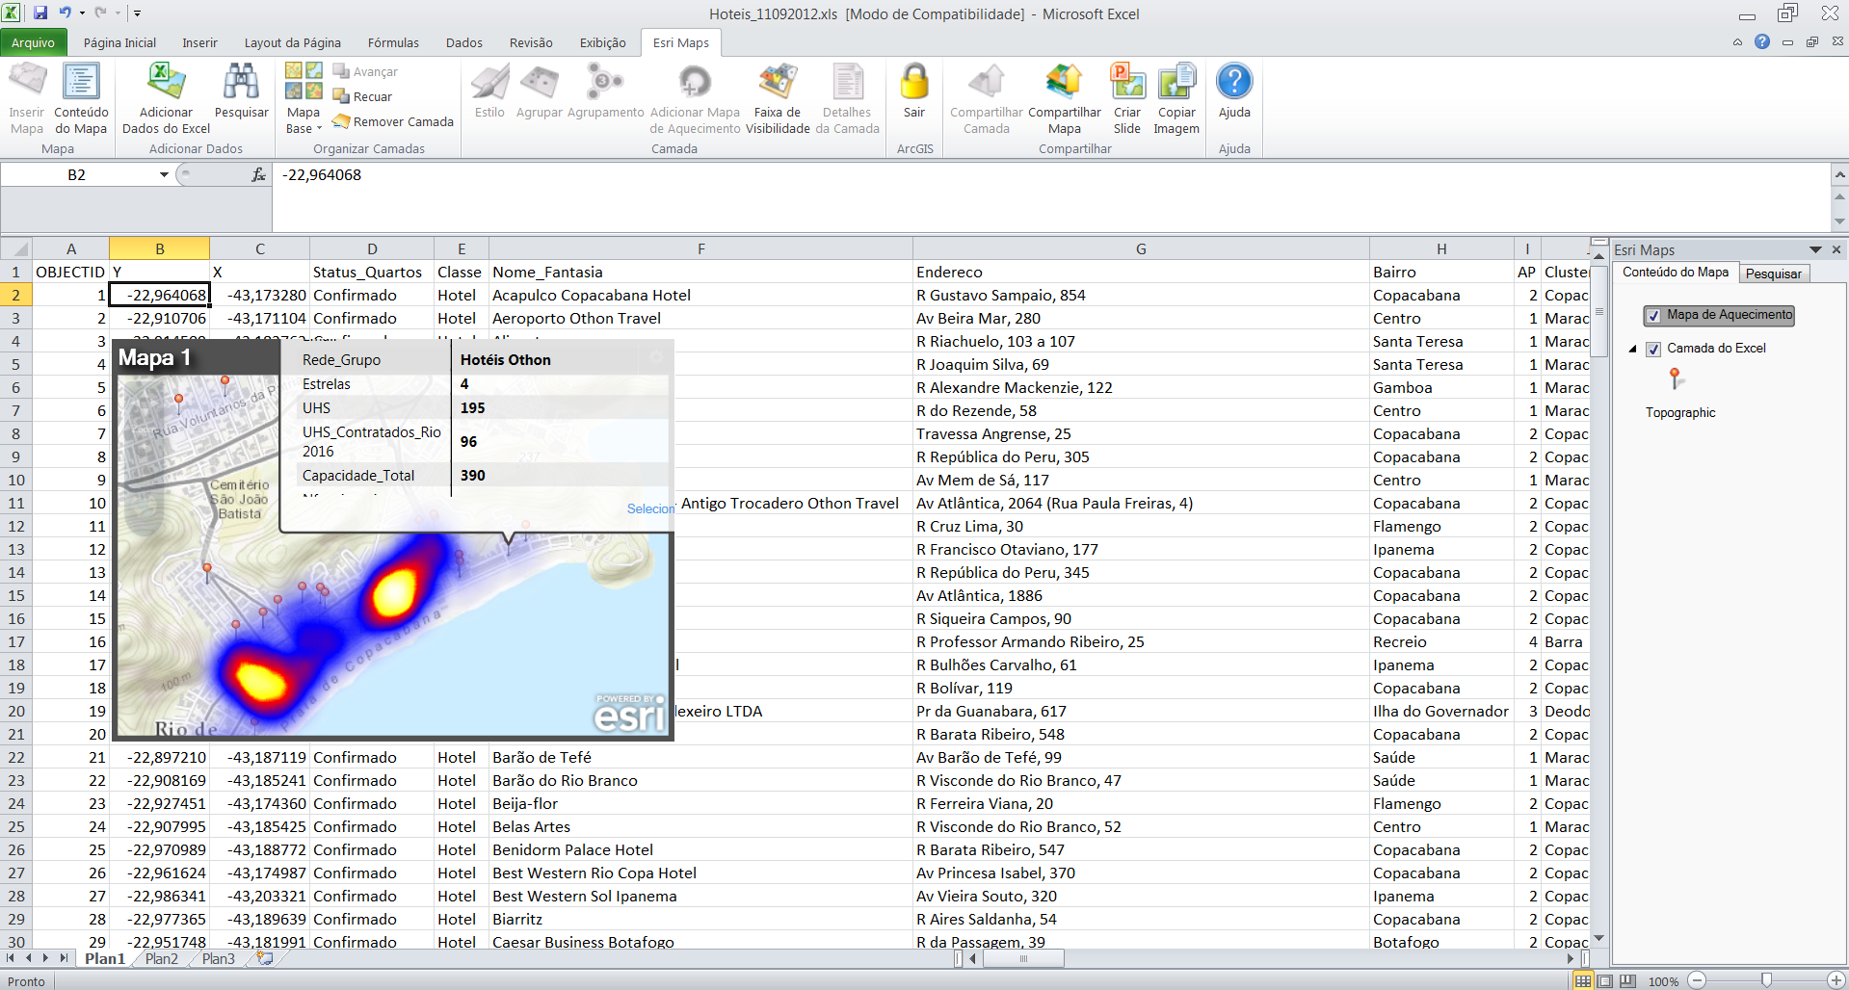Image resolution: width=1849 pixels, height=990 pixels.
Task: Click Criar Slide icon
Action: (1126, 98)
